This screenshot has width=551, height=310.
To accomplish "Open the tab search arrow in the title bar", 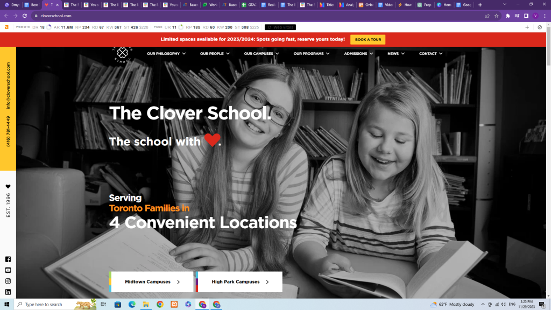I will pos(505,4).
